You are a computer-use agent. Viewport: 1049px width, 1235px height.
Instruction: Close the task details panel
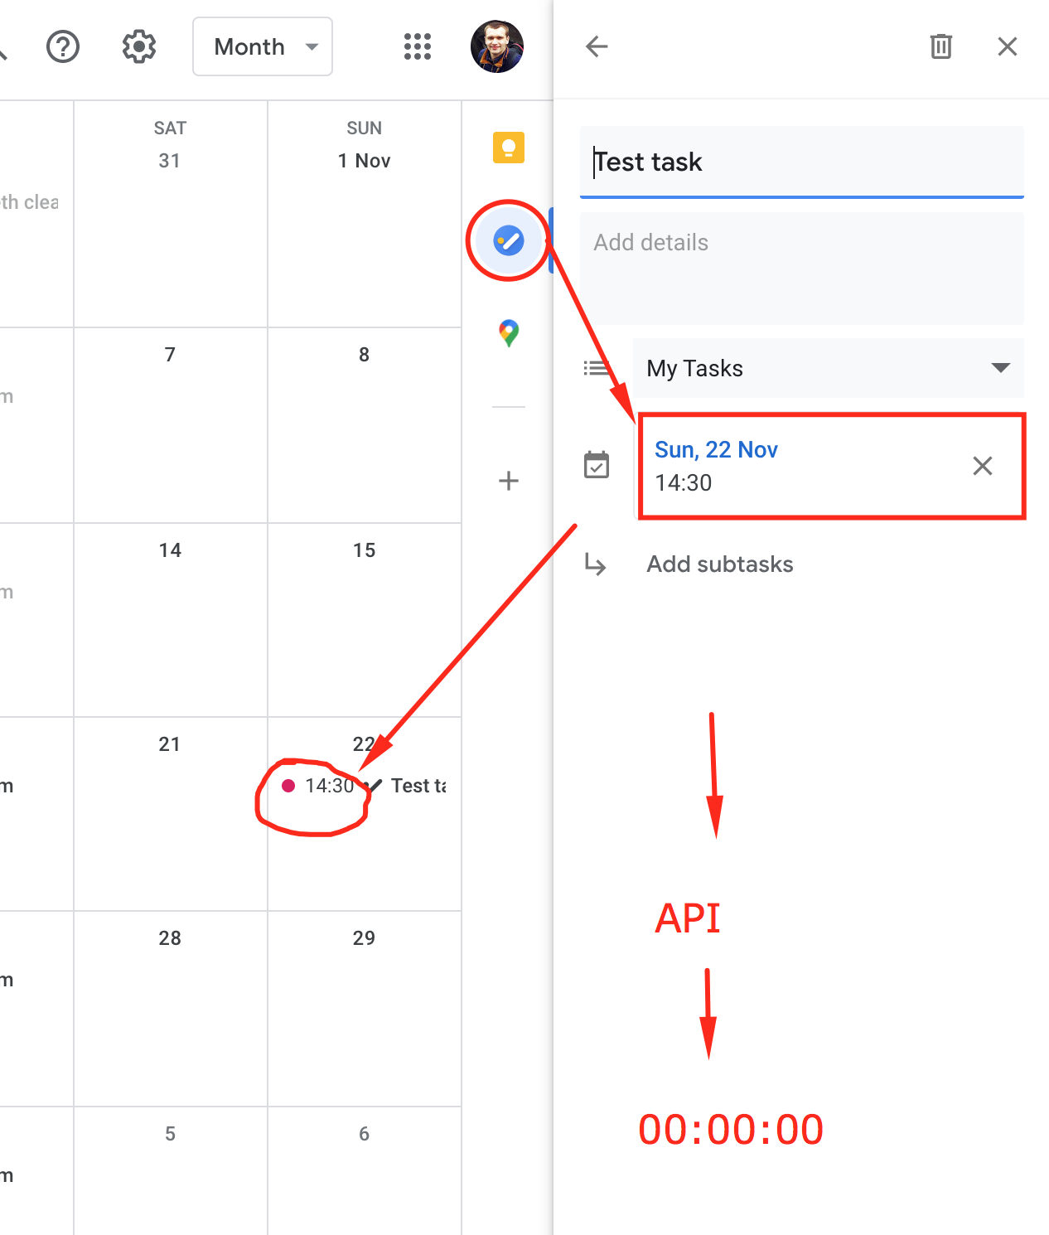pyautogui.click(x=1007, y=46)
